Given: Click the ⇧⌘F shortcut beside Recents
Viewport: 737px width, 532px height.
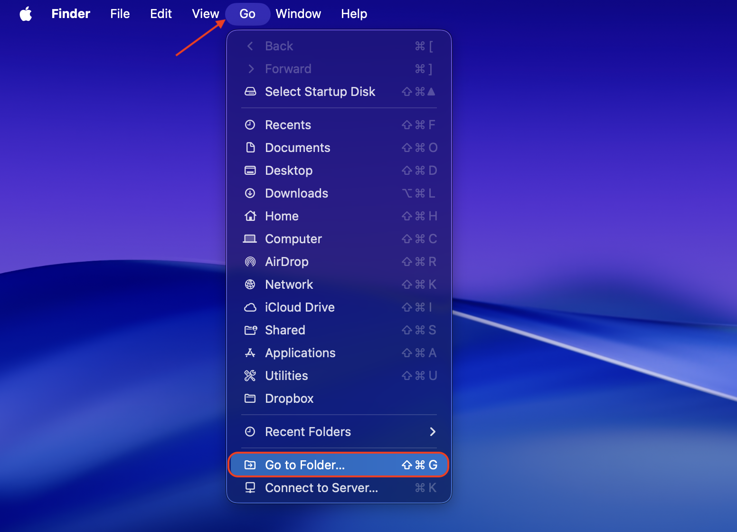Looking at the screenshot, I should point(418,125).
